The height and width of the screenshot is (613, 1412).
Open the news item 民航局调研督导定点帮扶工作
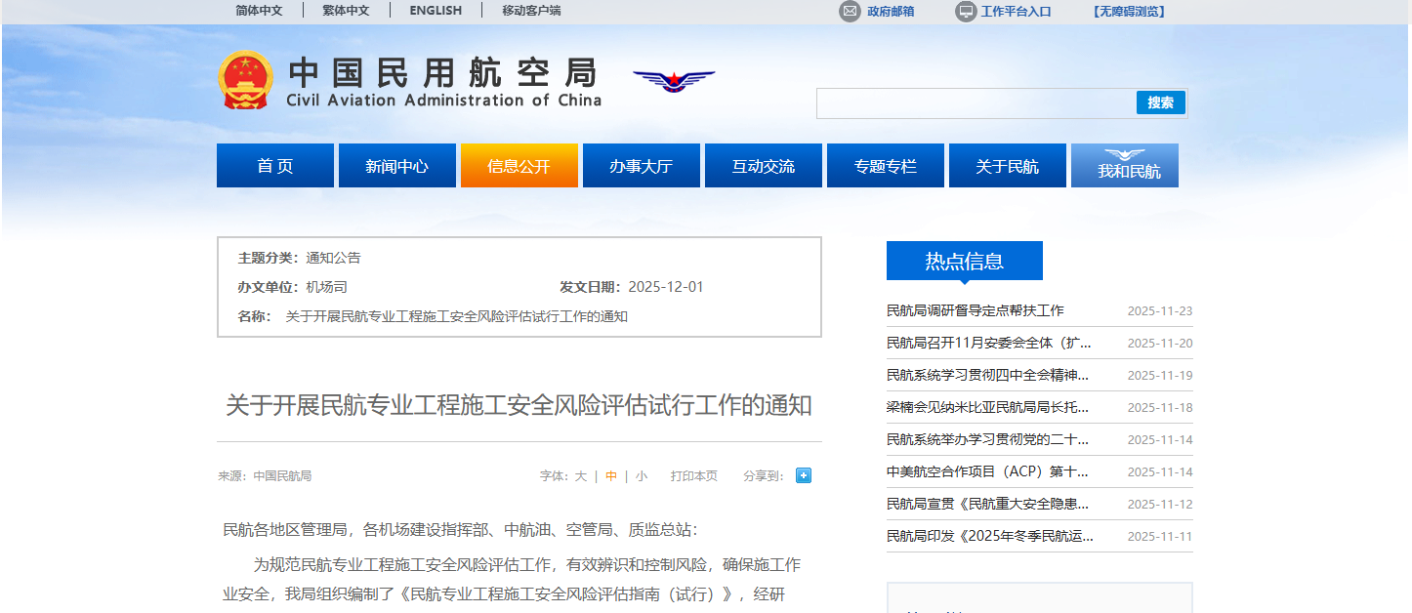974,310
